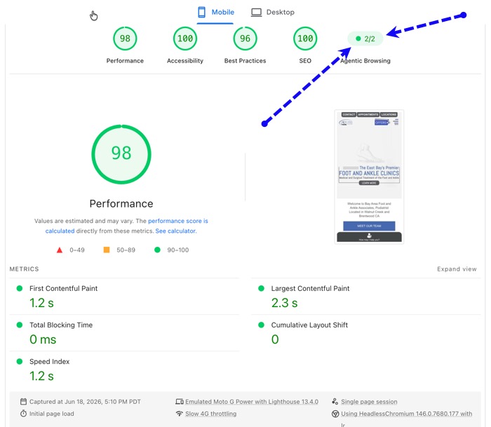Open the Accessibility 100 score gauge

coord(185,39)
